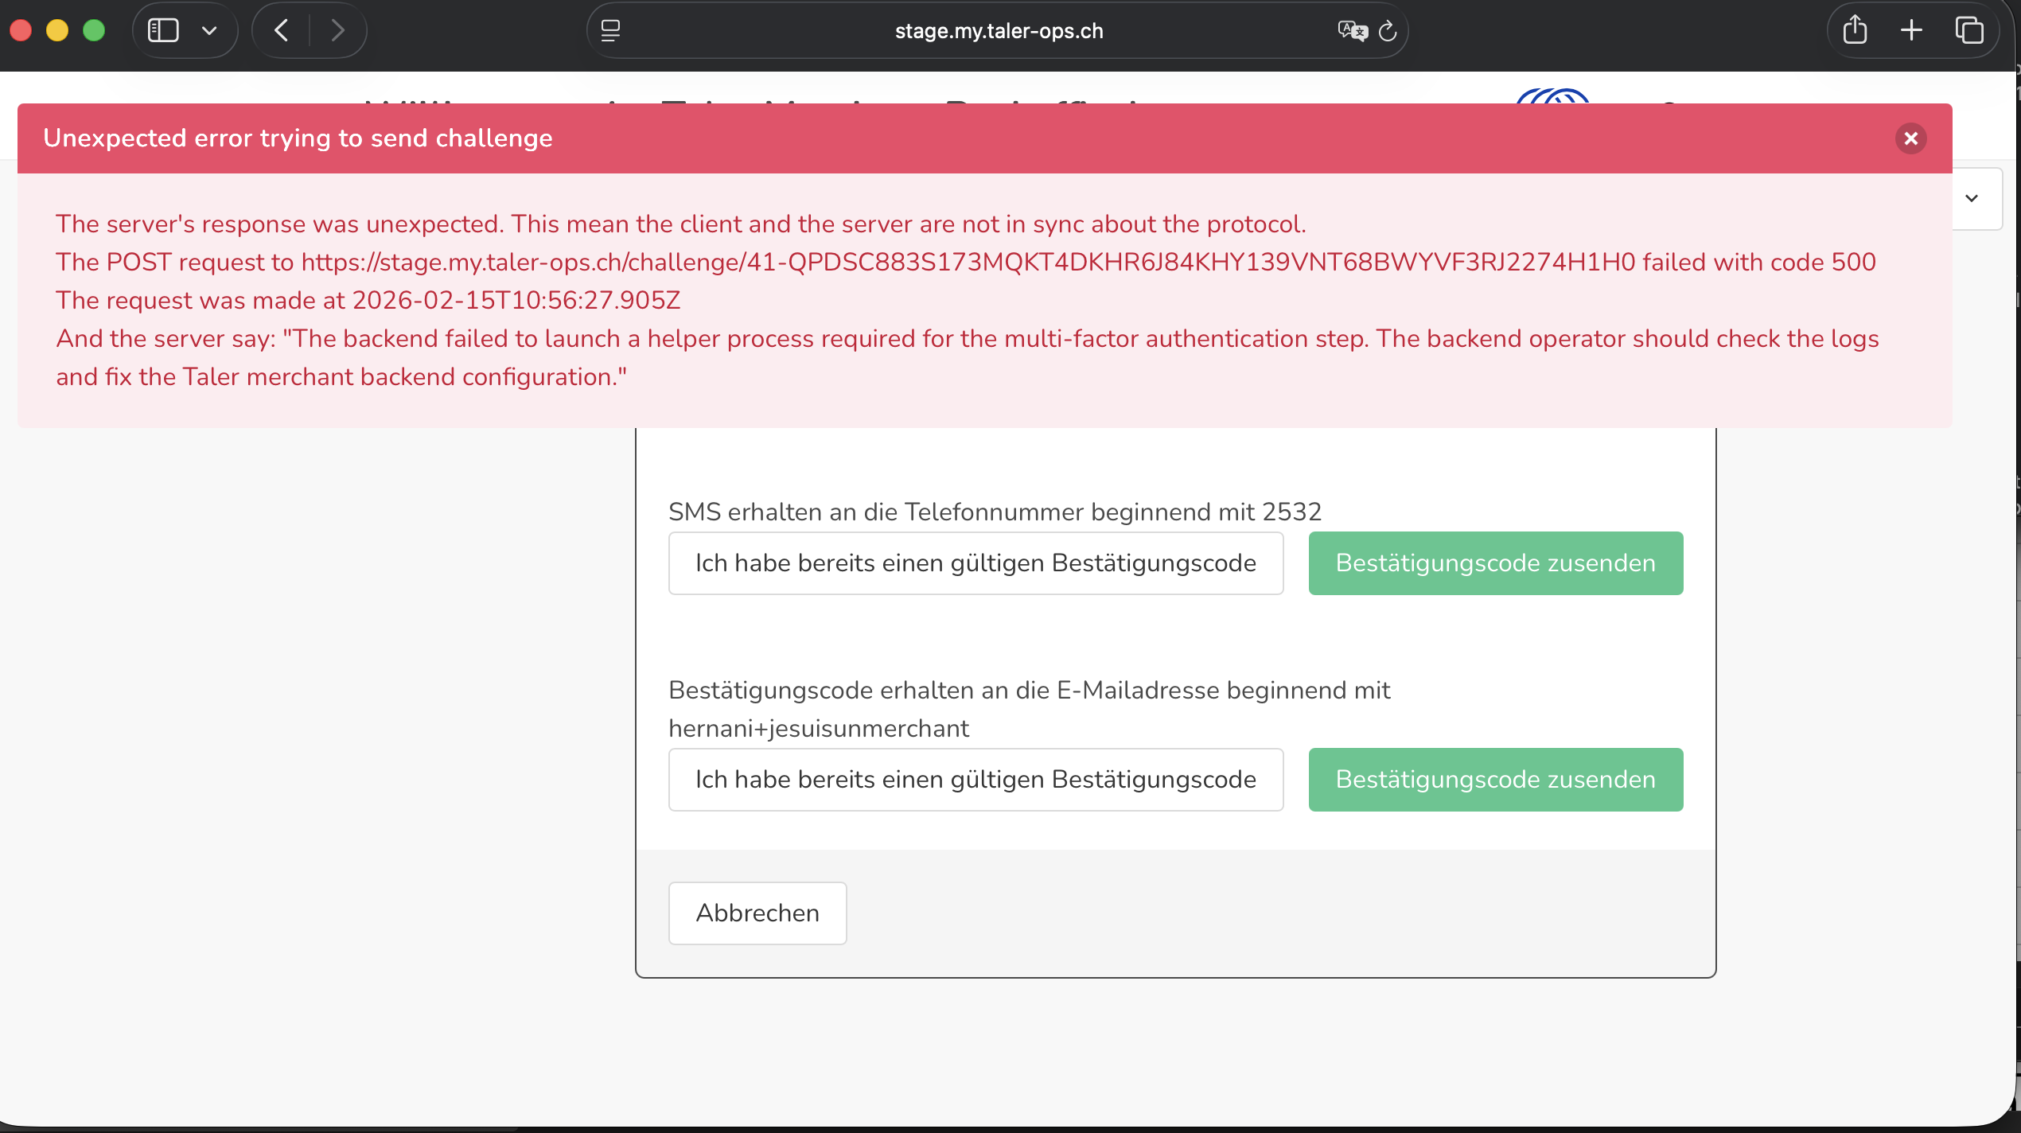Expand the dropdown chevron at right edge

coord(1972,198)
